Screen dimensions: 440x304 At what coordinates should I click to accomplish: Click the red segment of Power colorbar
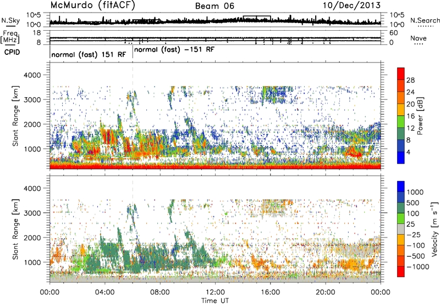click(x=401, y=74)
